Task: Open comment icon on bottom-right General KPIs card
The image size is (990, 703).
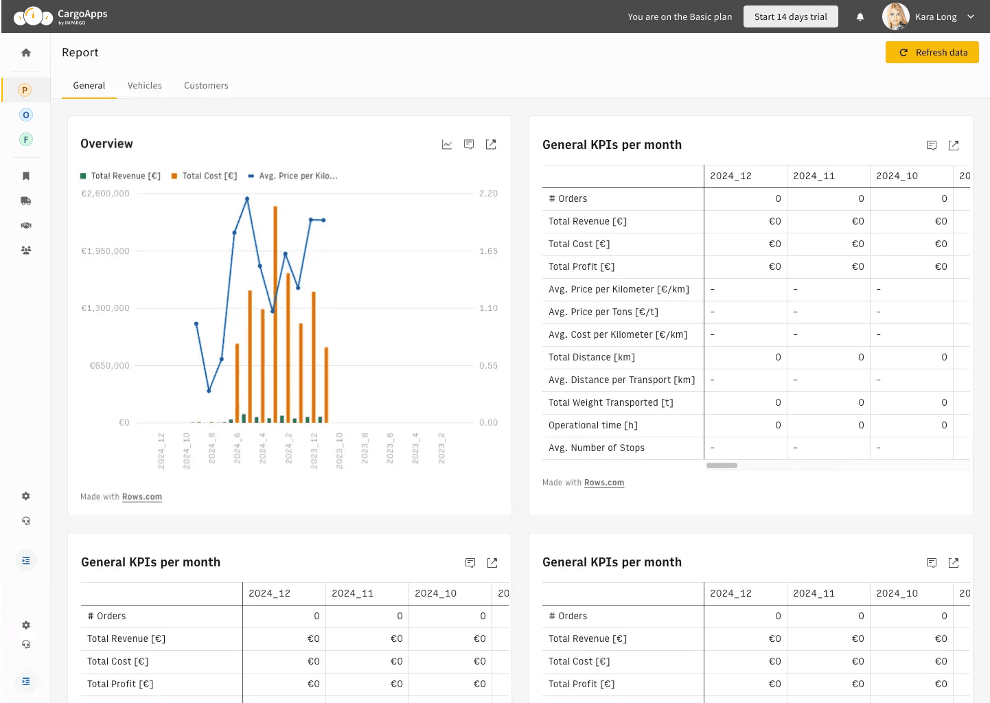Action: tap(932, 563)
